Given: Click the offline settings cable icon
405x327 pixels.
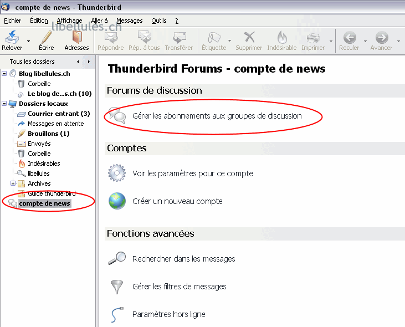Looking at the screenshot, I should [117, 315].
